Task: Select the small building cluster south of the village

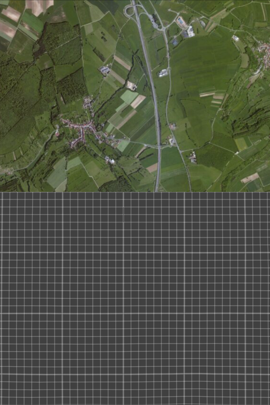Action: (x=110, y=160)
